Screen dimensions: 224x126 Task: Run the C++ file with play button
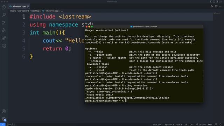(212, 6)
